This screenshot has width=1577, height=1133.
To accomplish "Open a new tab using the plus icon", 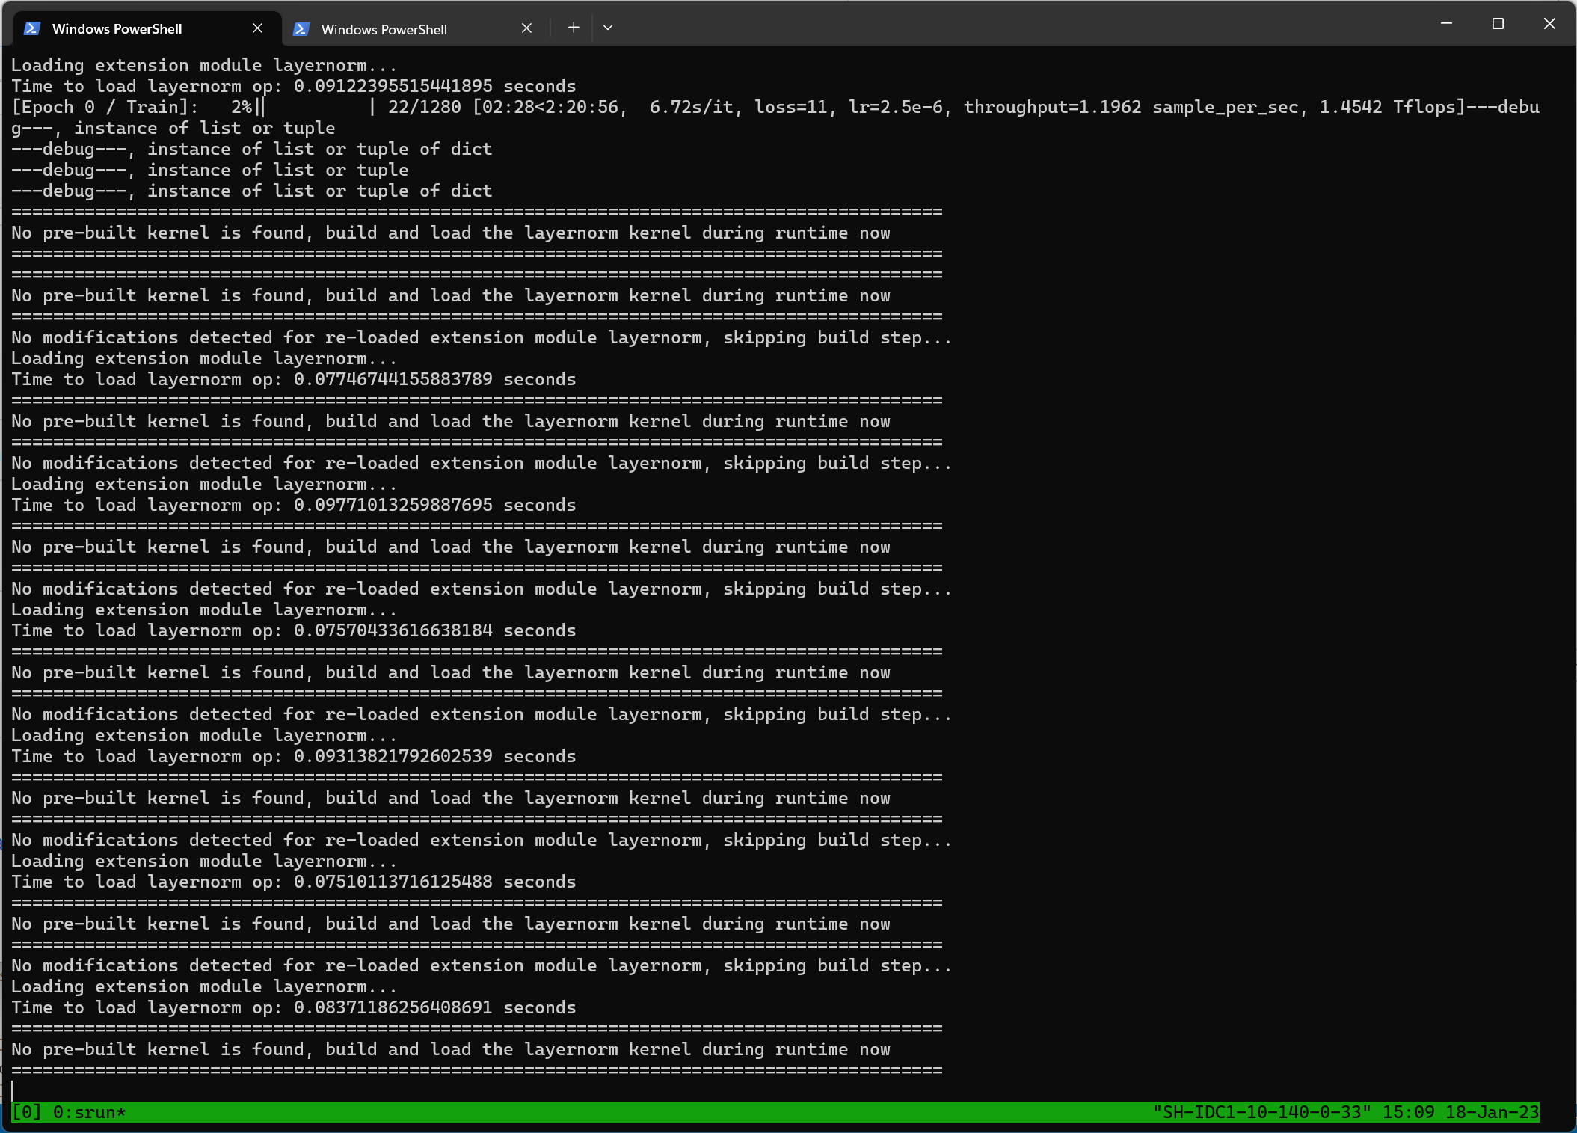I will (573, 27).
